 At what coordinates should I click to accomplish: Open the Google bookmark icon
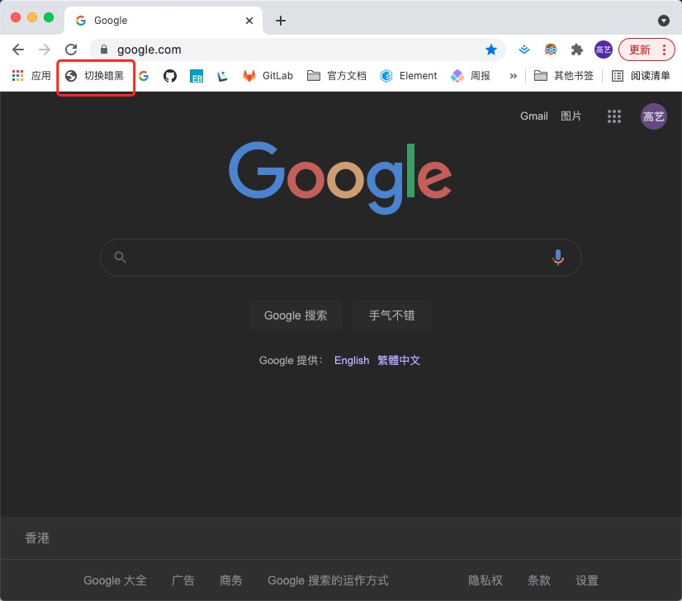pos(144,76)
